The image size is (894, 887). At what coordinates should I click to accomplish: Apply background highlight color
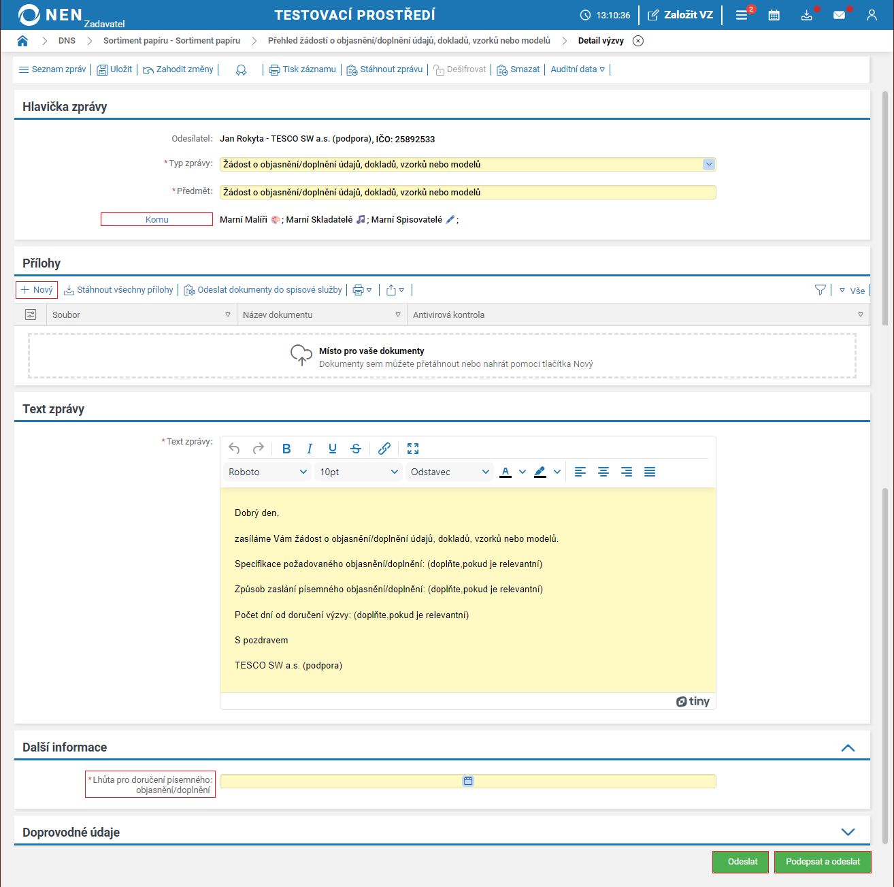pyautogui.click(x=540, y=472)
